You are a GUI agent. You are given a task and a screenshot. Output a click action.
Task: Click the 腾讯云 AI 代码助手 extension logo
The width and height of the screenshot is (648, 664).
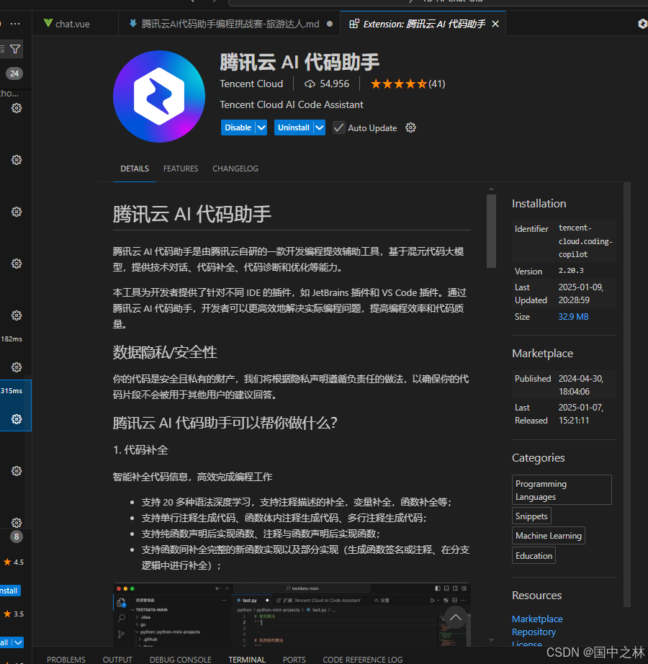coord(159,96)
